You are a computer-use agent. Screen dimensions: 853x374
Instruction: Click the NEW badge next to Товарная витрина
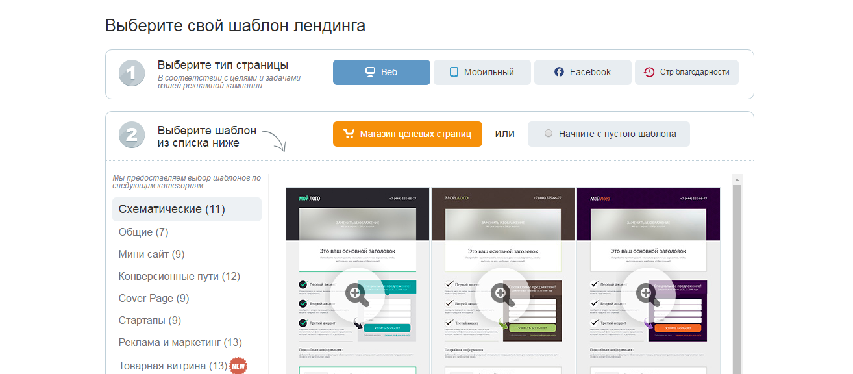238,366
